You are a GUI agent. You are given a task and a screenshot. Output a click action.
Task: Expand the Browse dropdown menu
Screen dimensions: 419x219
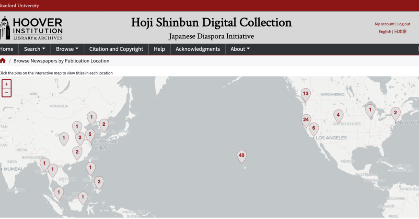[67, 49]
